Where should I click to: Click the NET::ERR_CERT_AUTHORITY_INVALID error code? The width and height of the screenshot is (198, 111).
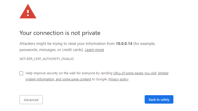click(47, 59)
